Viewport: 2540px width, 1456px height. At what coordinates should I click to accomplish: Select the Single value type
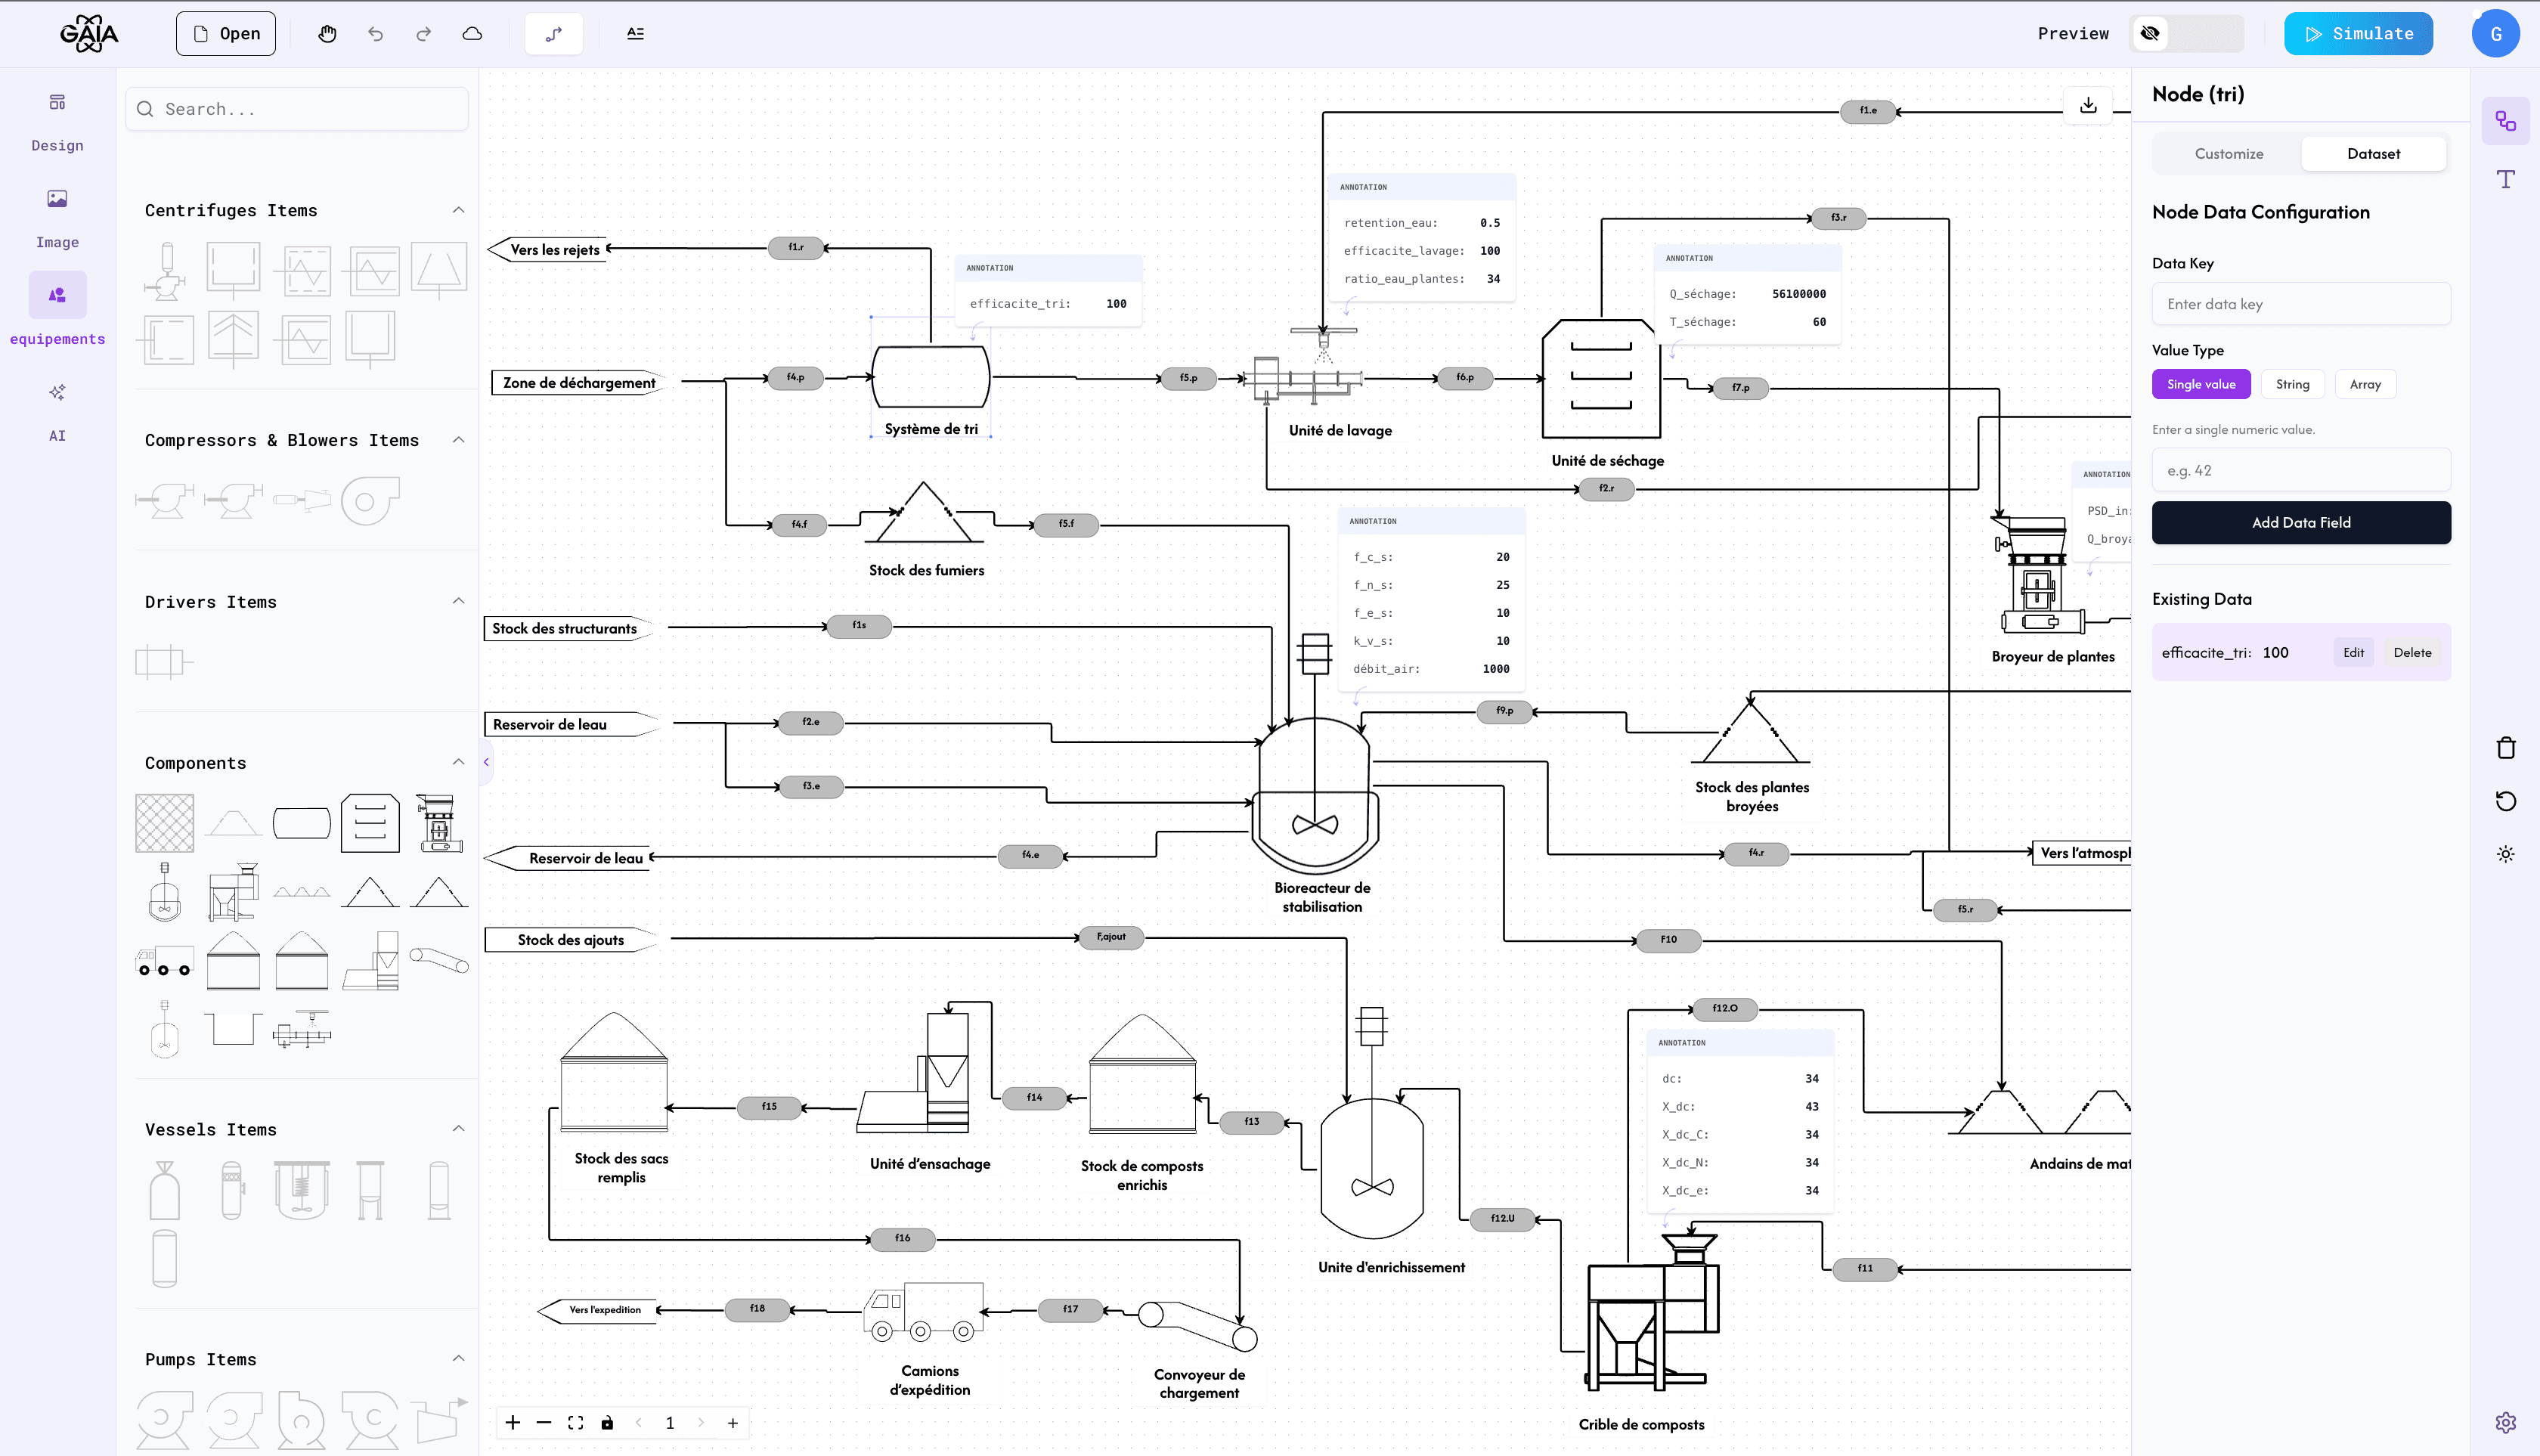click(x=2201, y=384)
